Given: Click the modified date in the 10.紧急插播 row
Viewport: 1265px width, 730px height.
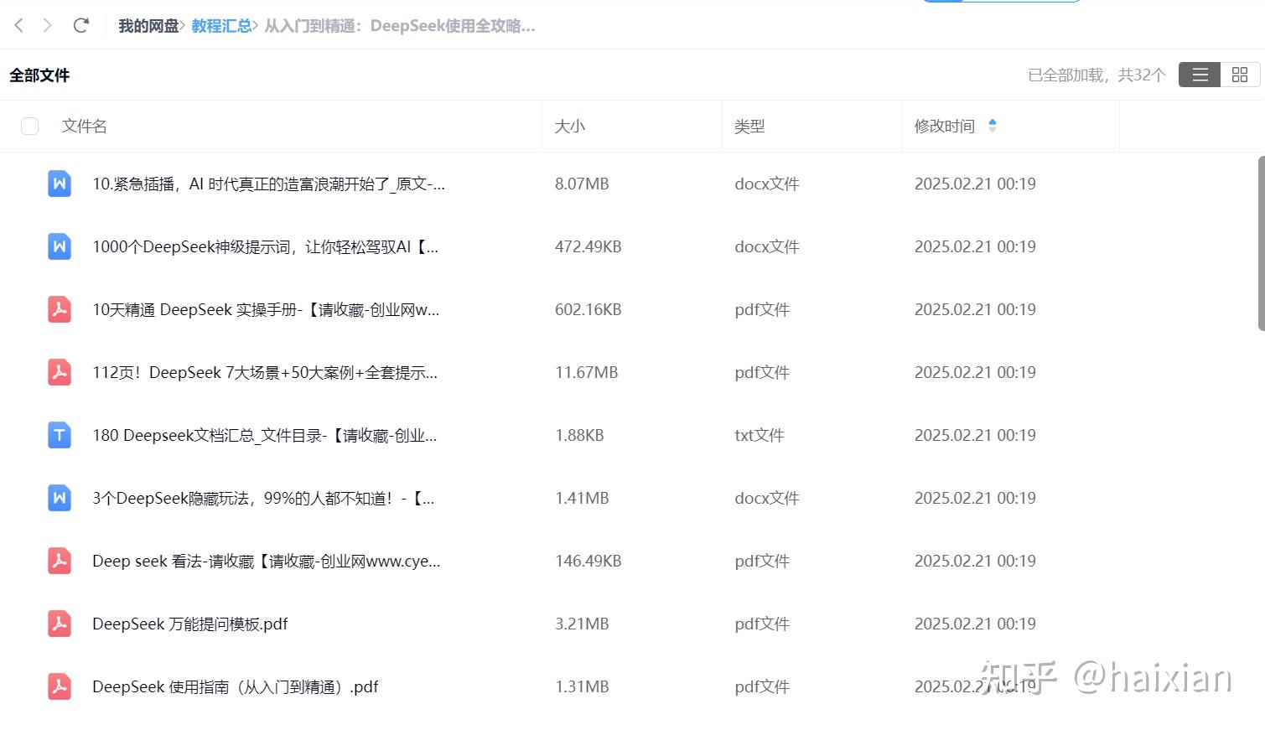Looking at the screenshot, I should (975, 184).
